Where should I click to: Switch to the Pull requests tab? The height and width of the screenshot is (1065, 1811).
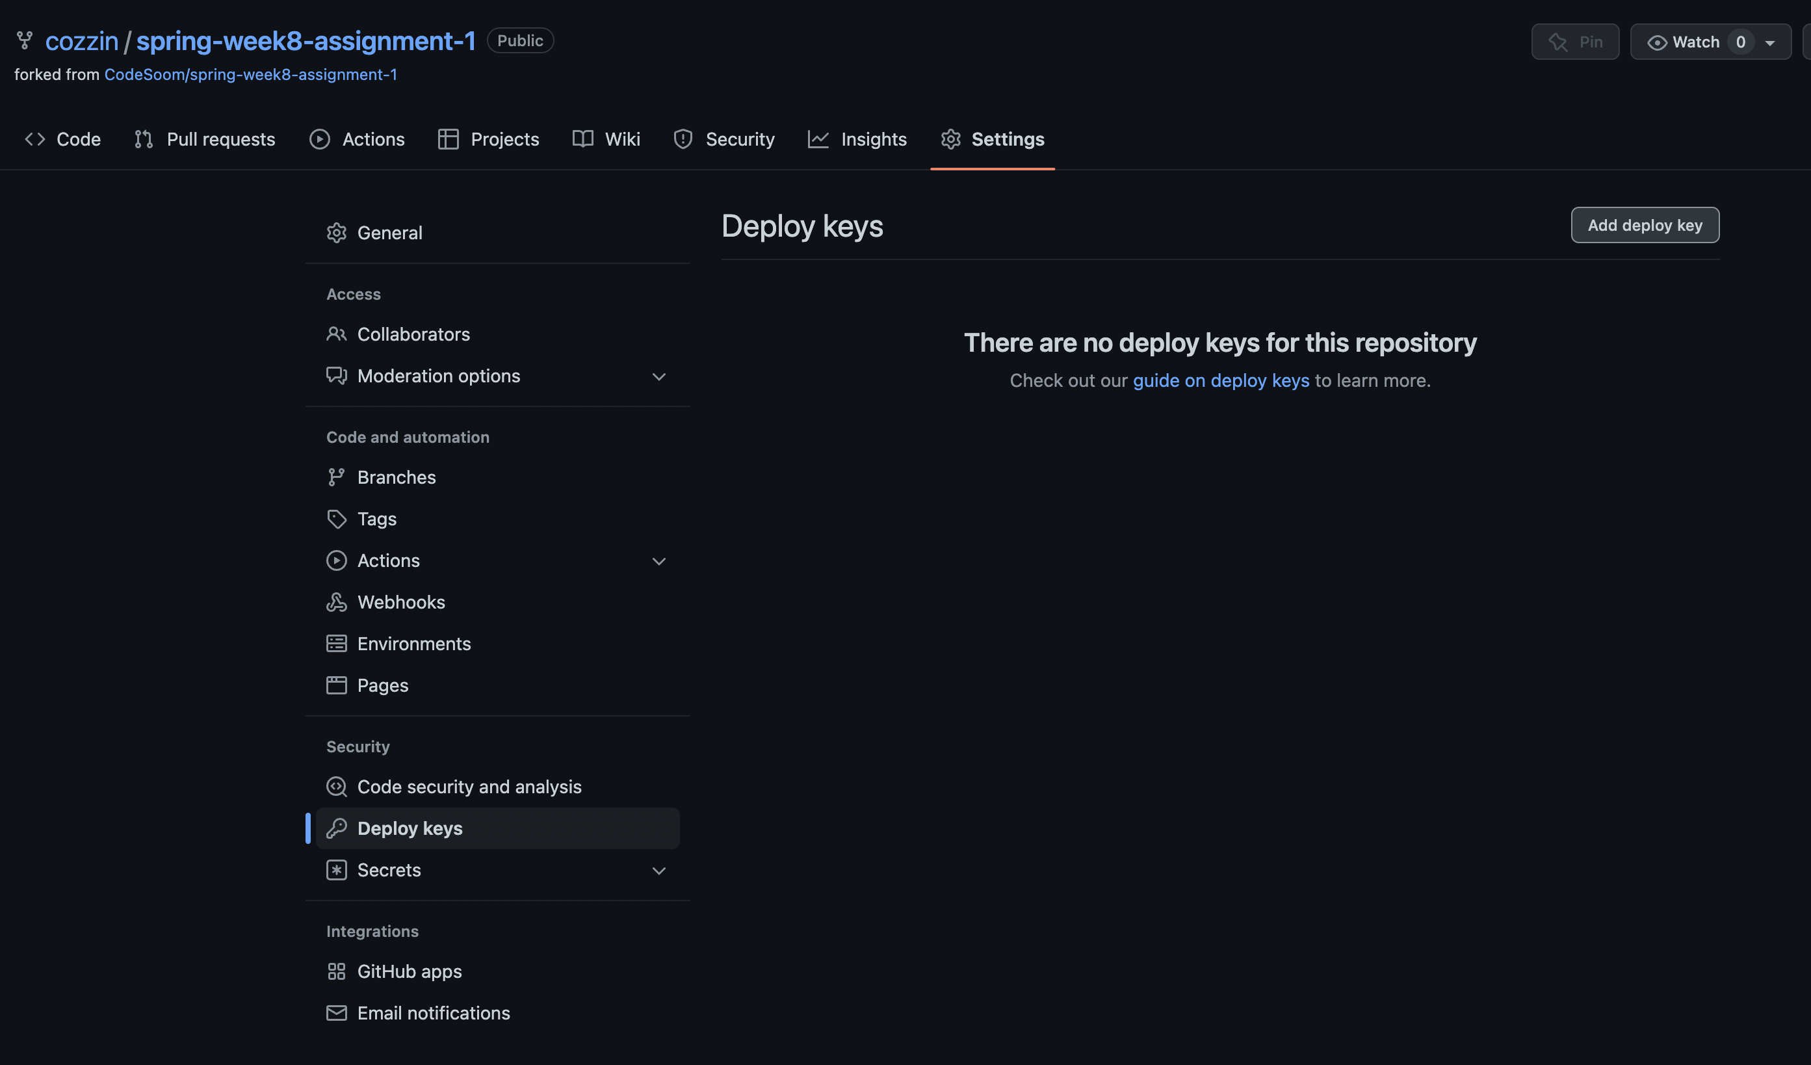[205, 139]
